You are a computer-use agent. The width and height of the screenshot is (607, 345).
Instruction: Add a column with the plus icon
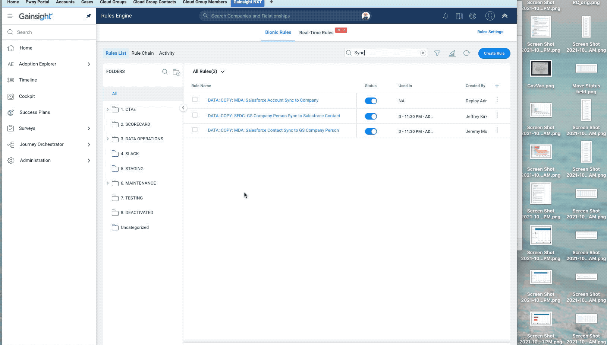tap(497, 86)
